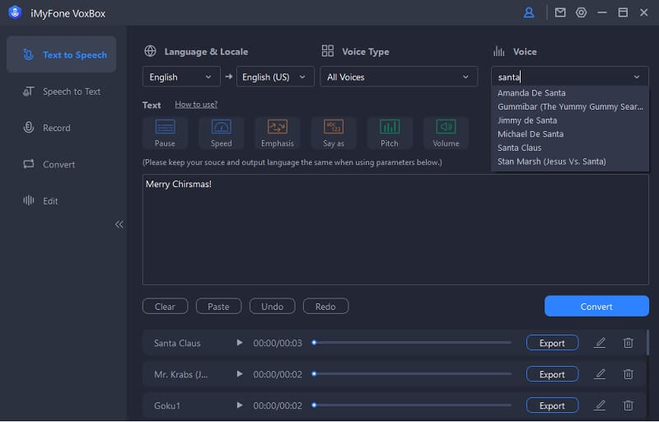Click the Paste button
Image resolution: width=659 pixels, height=422 pixels.
pyautogui.click(x=218, y=307)
